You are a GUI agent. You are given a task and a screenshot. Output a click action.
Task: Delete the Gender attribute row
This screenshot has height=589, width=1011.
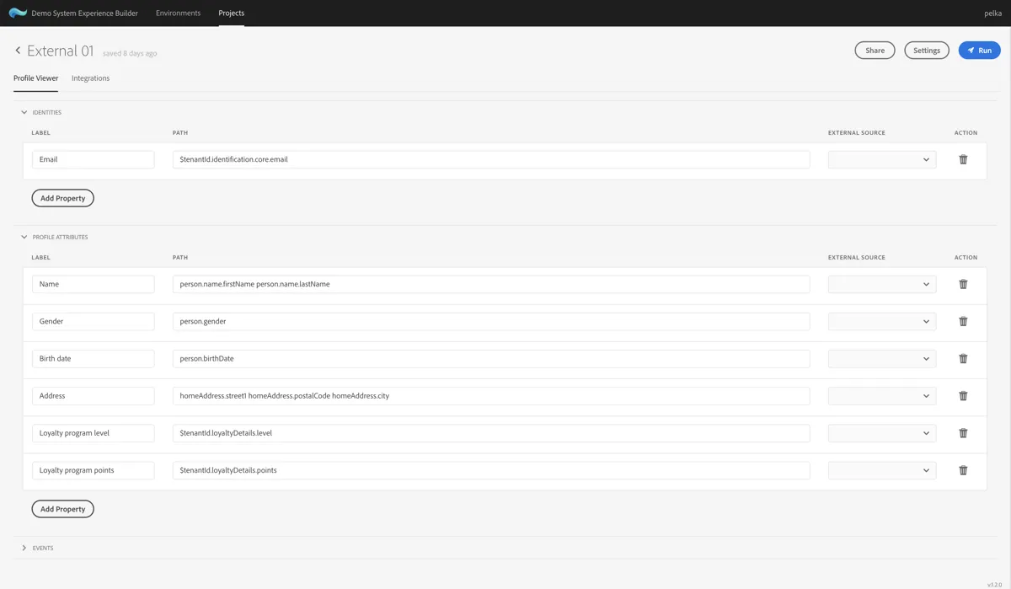tap(963, 321)
